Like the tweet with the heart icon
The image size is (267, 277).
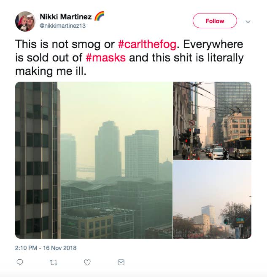point(87,262)
